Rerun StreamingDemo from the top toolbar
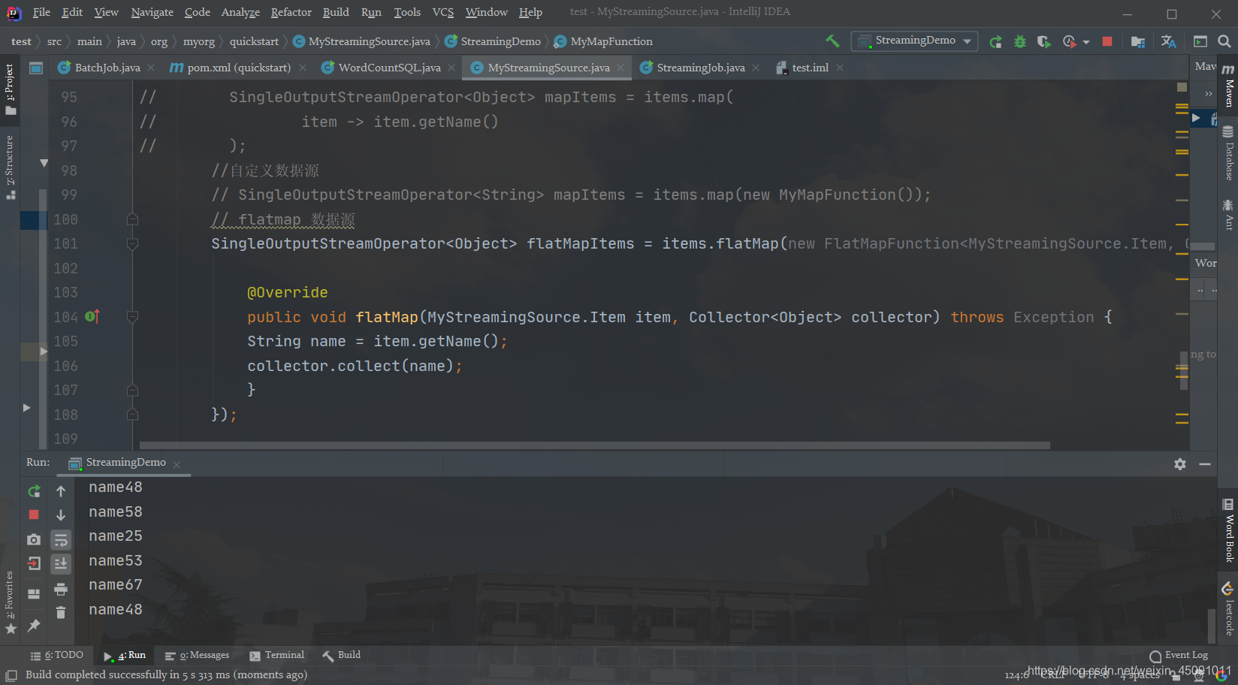Screen dimensions: 1238x685 (x=996, y=41)
